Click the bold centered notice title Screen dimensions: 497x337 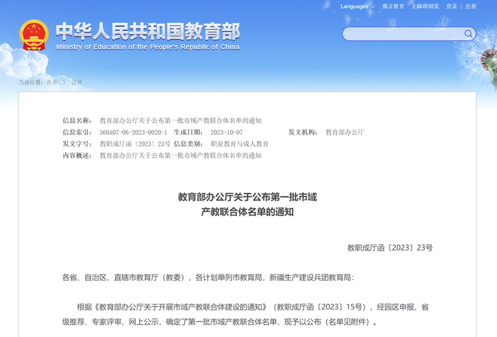[248, 204]
